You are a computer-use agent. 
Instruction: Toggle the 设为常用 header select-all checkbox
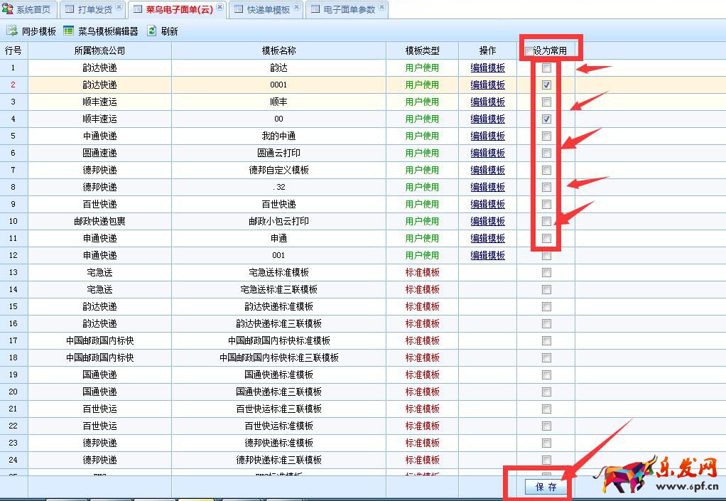529,50
